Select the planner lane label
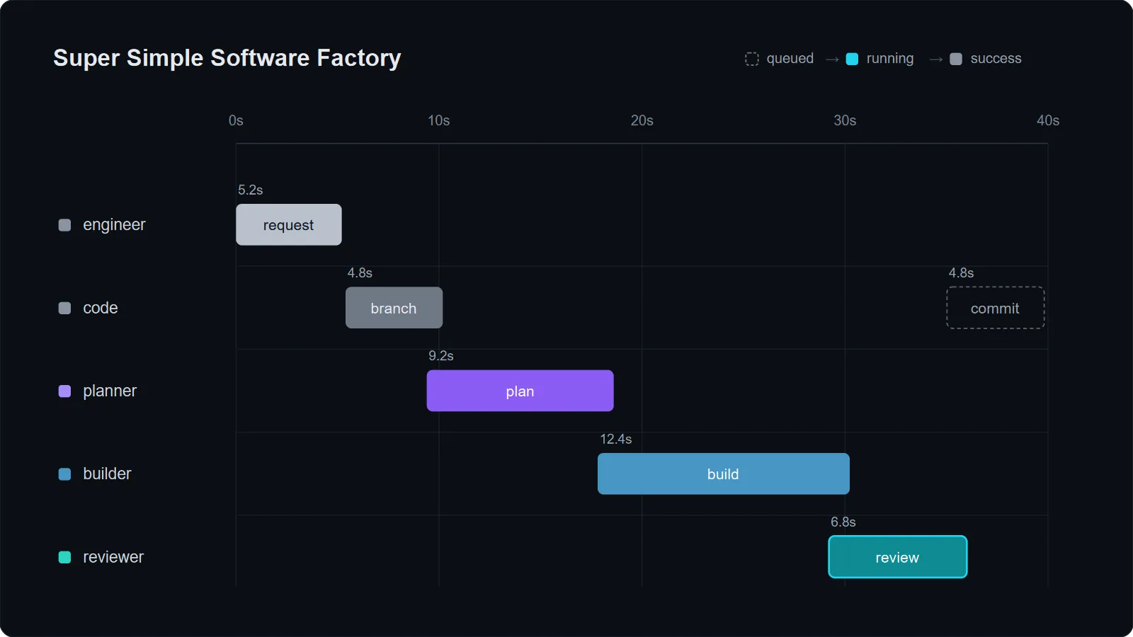This screenshot has width=1133, height=637. click(x=110, y=391)
